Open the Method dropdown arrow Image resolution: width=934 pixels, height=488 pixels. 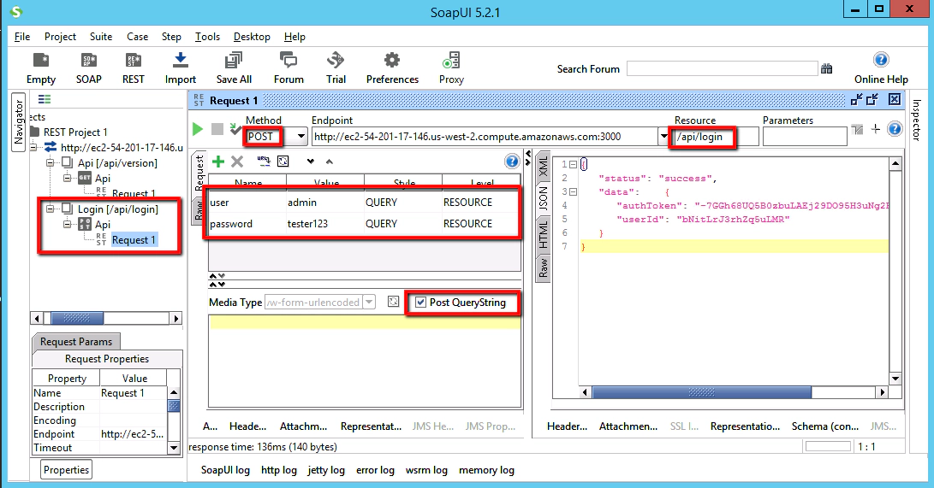(x=301, y=137)
